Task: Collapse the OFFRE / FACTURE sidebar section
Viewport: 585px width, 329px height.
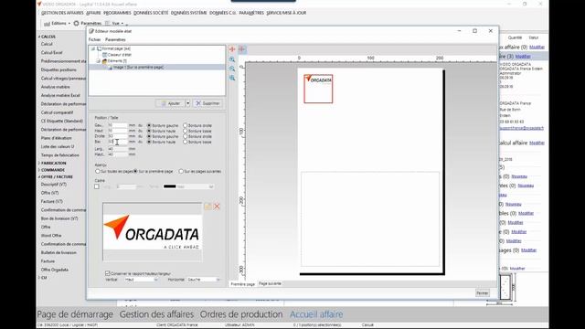Action: [39, 176]
